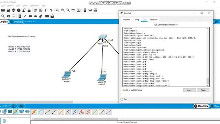Choose the dotted Phone cable
The width and height of the screenshot is (220, 124).
point(68,112)
